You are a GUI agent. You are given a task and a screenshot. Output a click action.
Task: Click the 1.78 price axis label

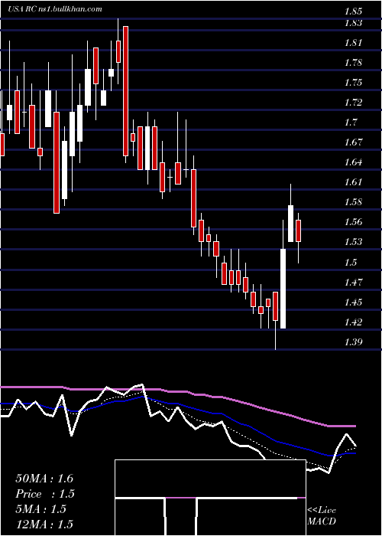pos(353,63)
